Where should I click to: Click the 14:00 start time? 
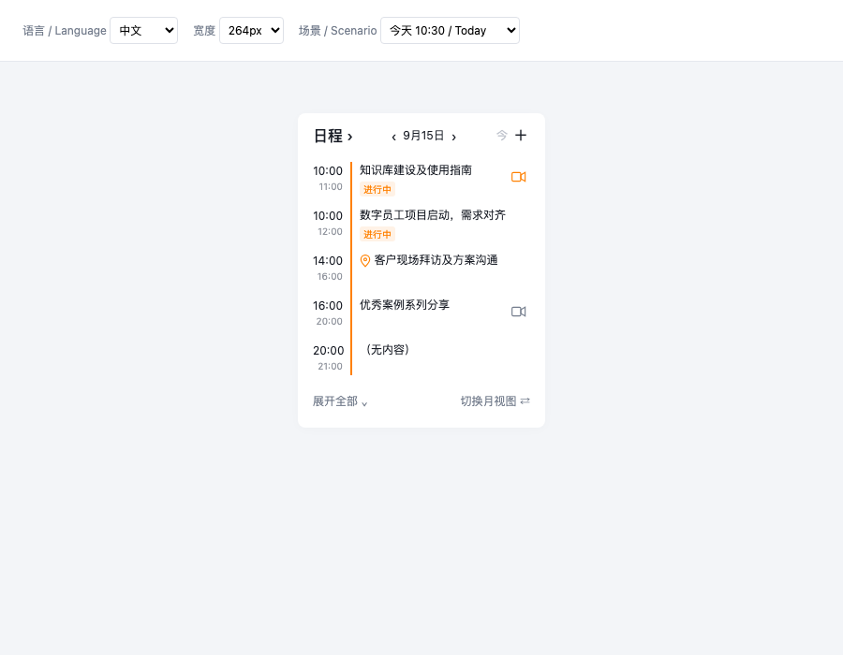(x=328, y=261)
